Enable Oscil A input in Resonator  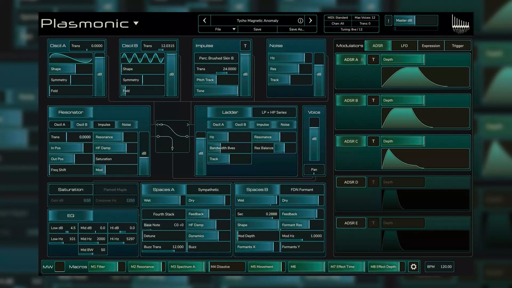pyautogui.click(x=60, y=125)
